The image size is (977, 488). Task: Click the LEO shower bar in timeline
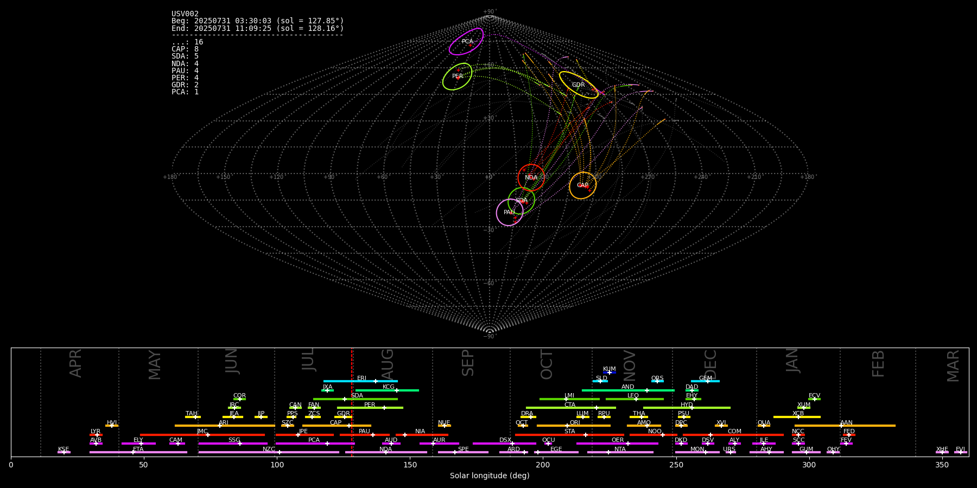click(x=635, y=399)
